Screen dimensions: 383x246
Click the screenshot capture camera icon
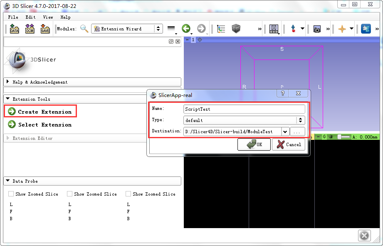[x=317, y=29]
